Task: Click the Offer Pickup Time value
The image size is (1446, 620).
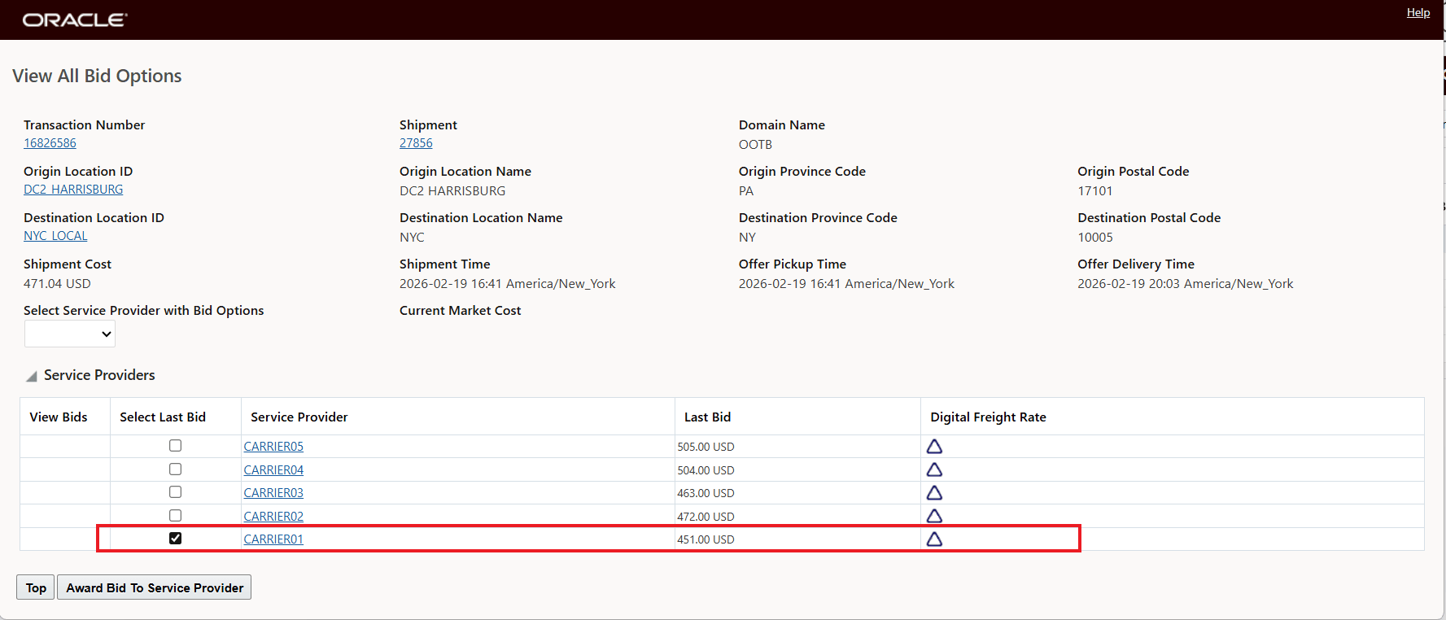Action: point(846,284)
